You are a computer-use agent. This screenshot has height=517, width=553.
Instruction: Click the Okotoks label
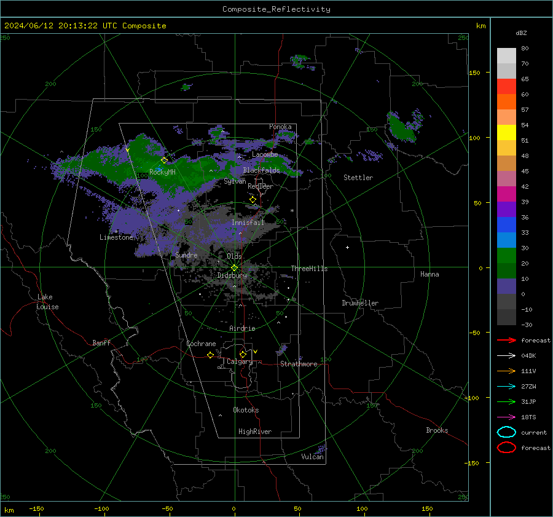246,410
